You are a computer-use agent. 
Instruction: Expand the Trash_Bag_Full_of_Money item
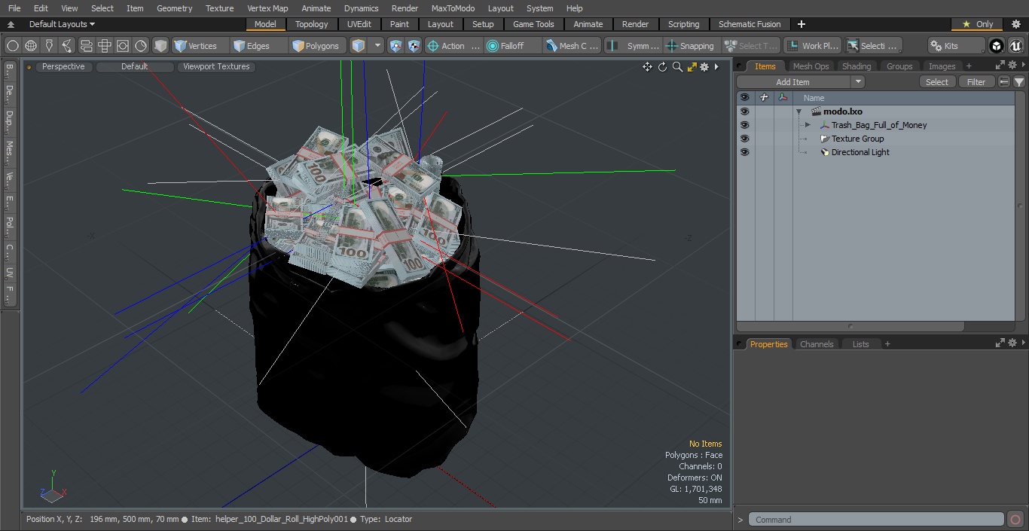(808, 125)
